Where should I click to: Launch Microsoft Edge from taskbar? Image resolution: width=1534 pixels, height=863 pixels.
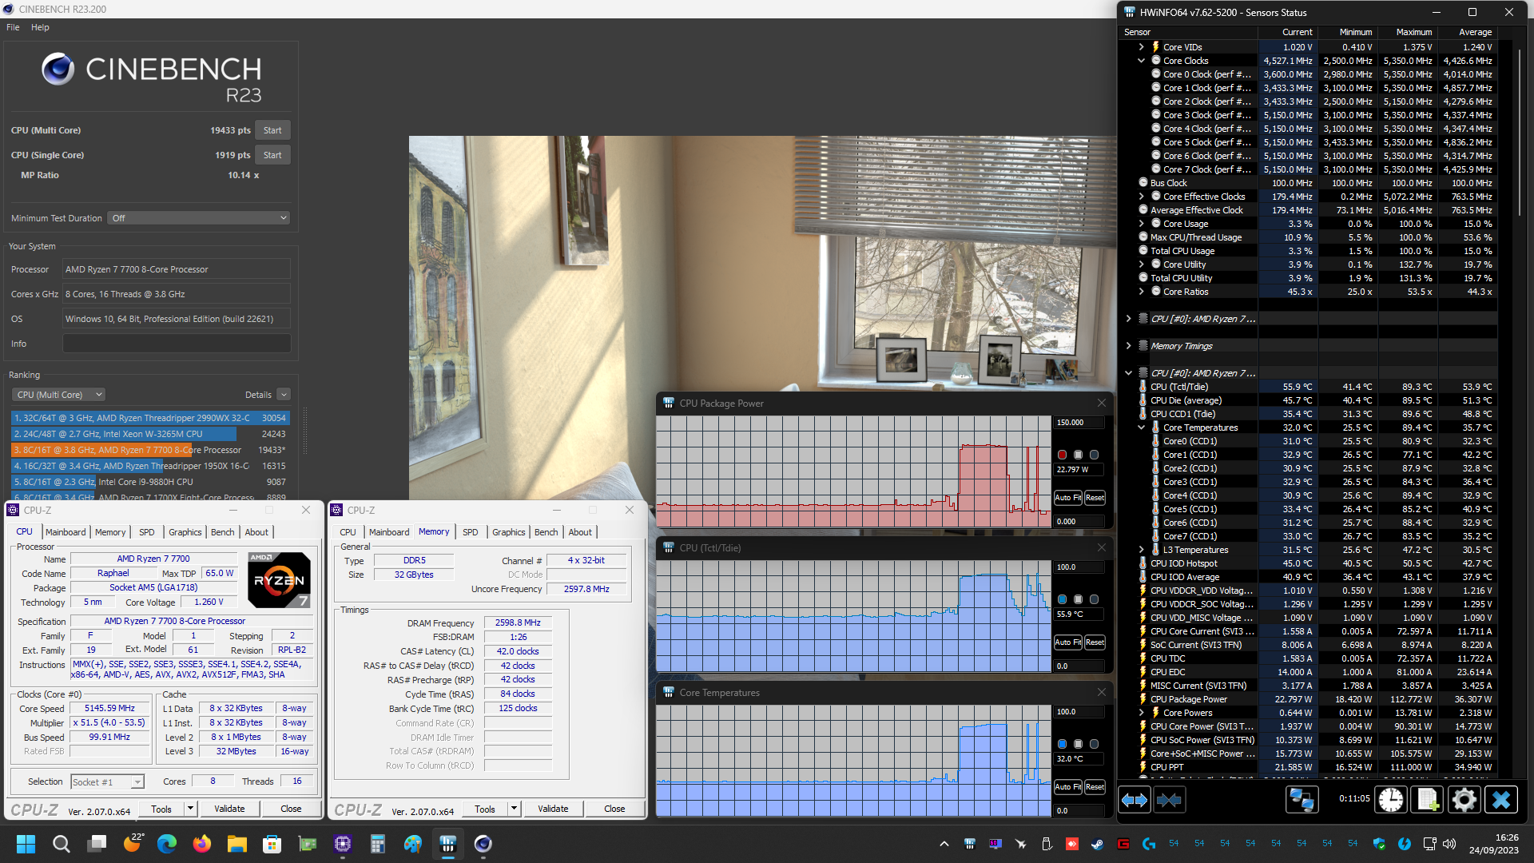point(167,844)
